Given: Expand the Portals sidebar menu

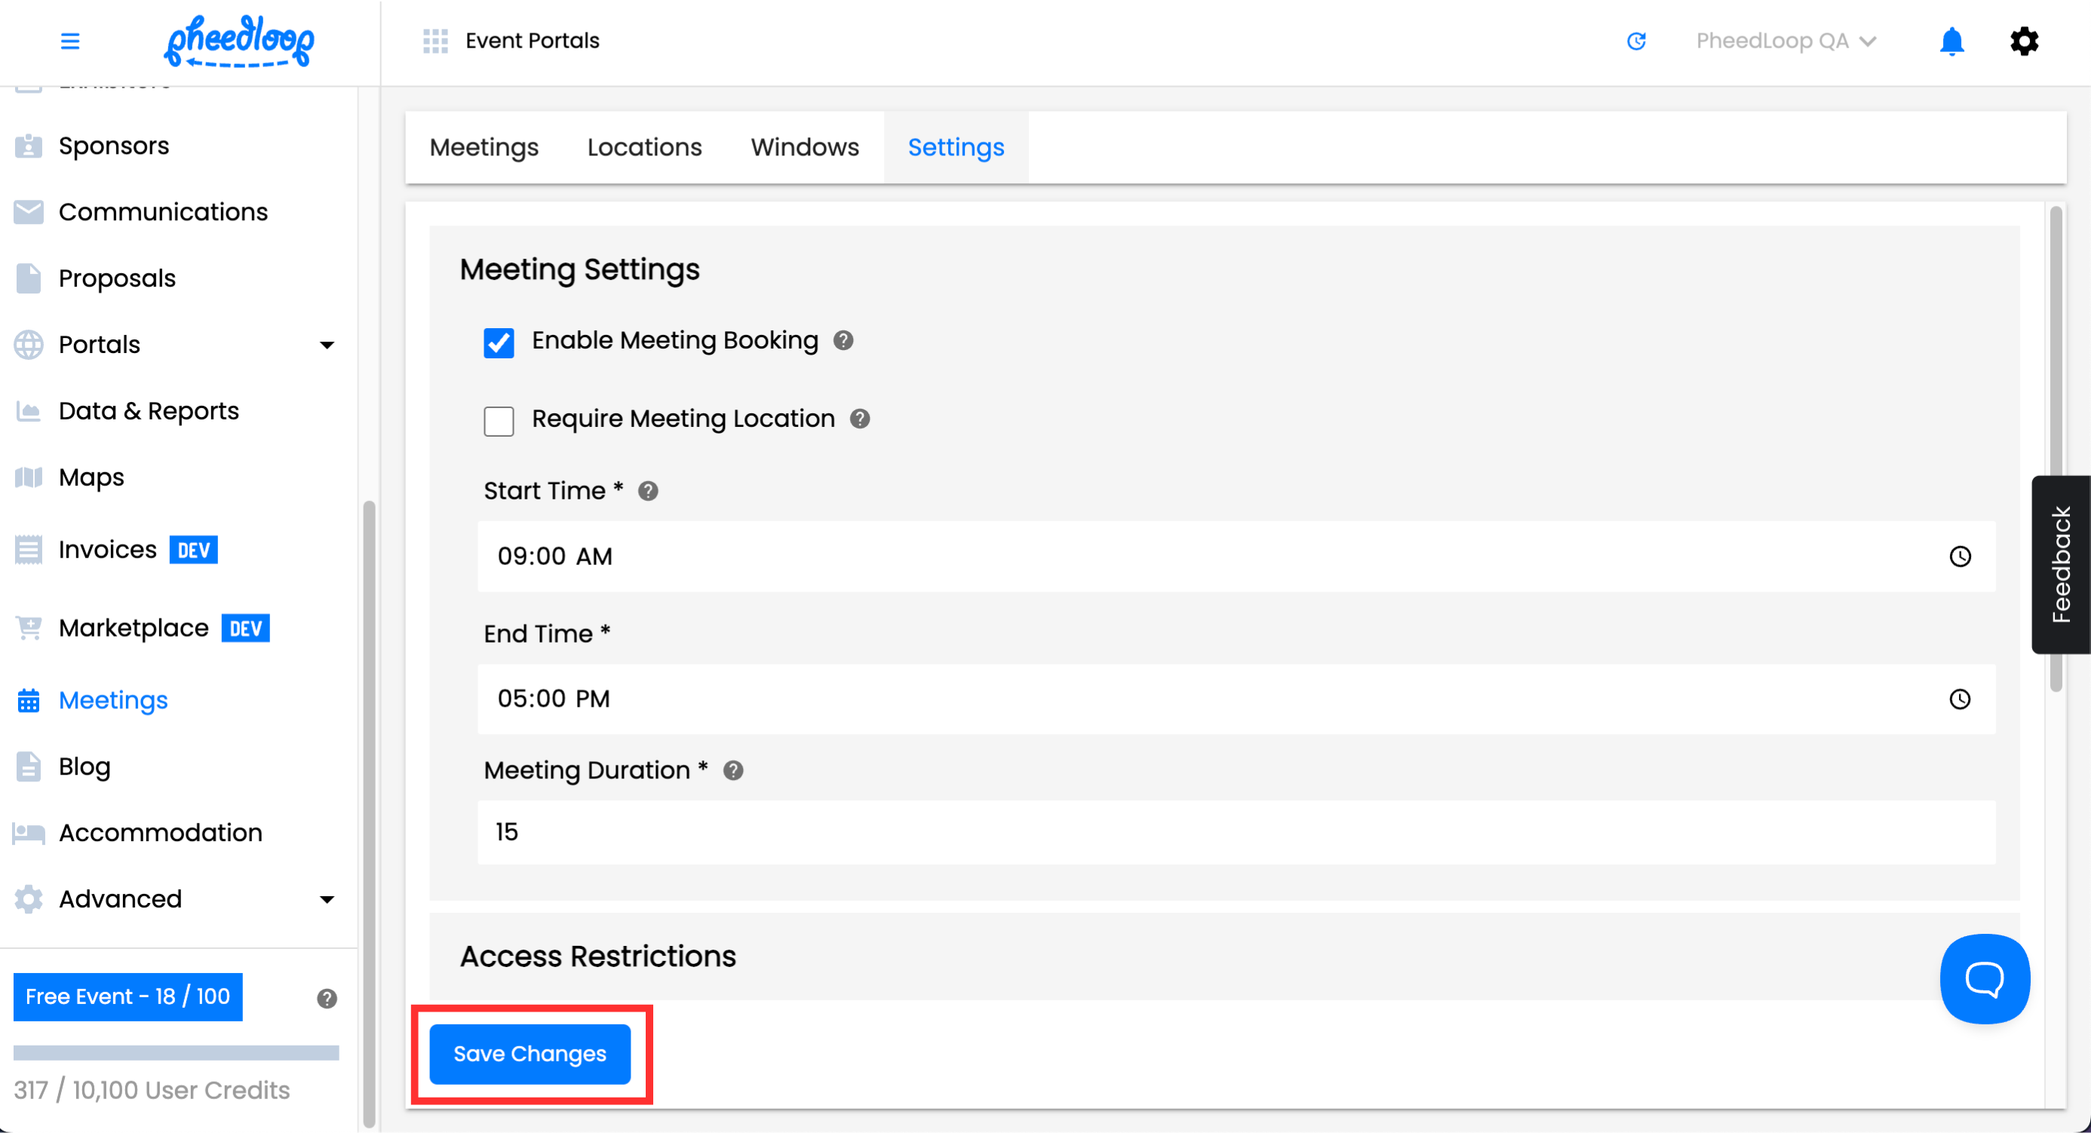Looking at the screenshot, I should (327, 345).
